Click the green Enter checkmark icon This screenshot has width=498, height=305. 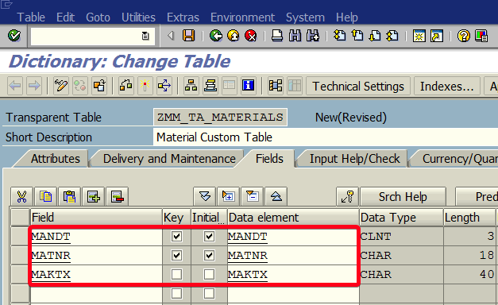tap(14, 36)
